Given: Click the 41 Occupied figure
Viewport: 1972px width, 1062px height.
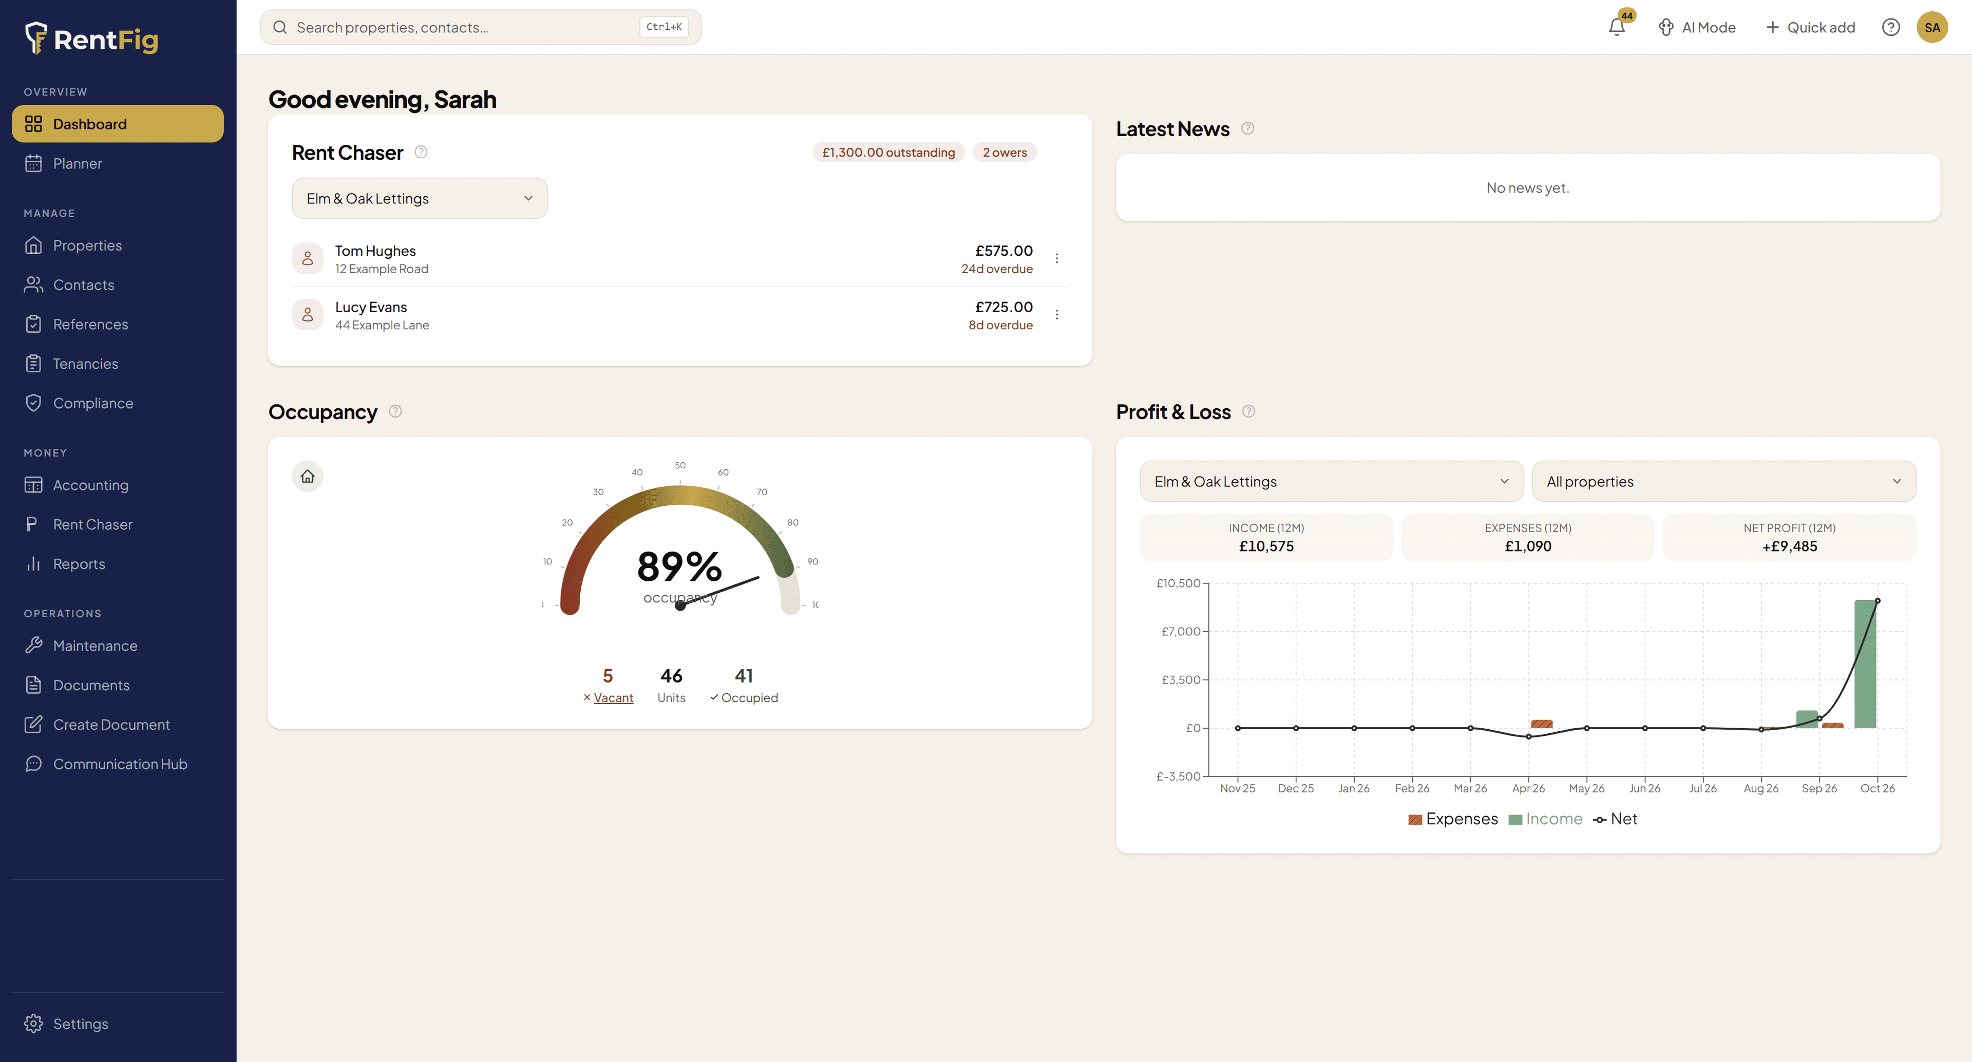Looking at the screenshot, I should click(743, 685).
